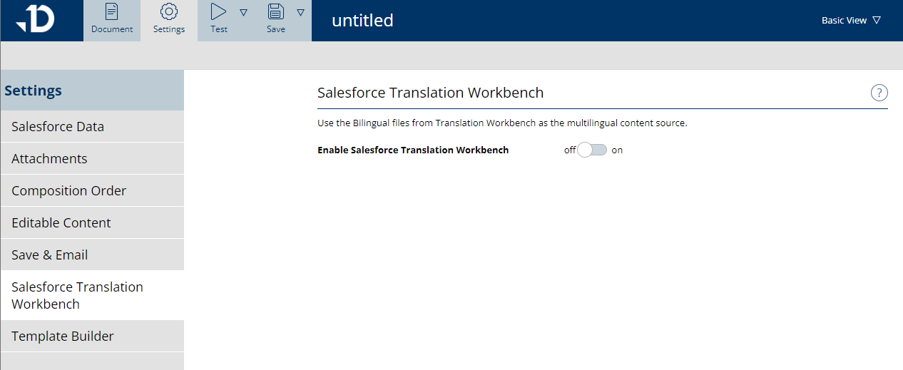This screenshot has height=370, width=903.
Task: Open the Document page icon
Action: click(x=112, y=12)
